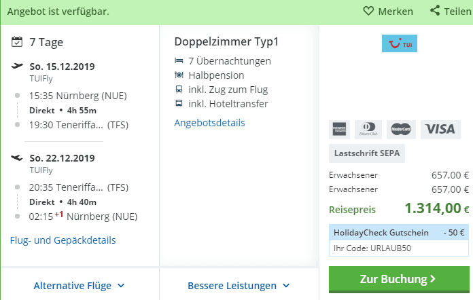Click the share icon next to Teilen
Viewport: 473px width, 300px height.
(435, 11)
